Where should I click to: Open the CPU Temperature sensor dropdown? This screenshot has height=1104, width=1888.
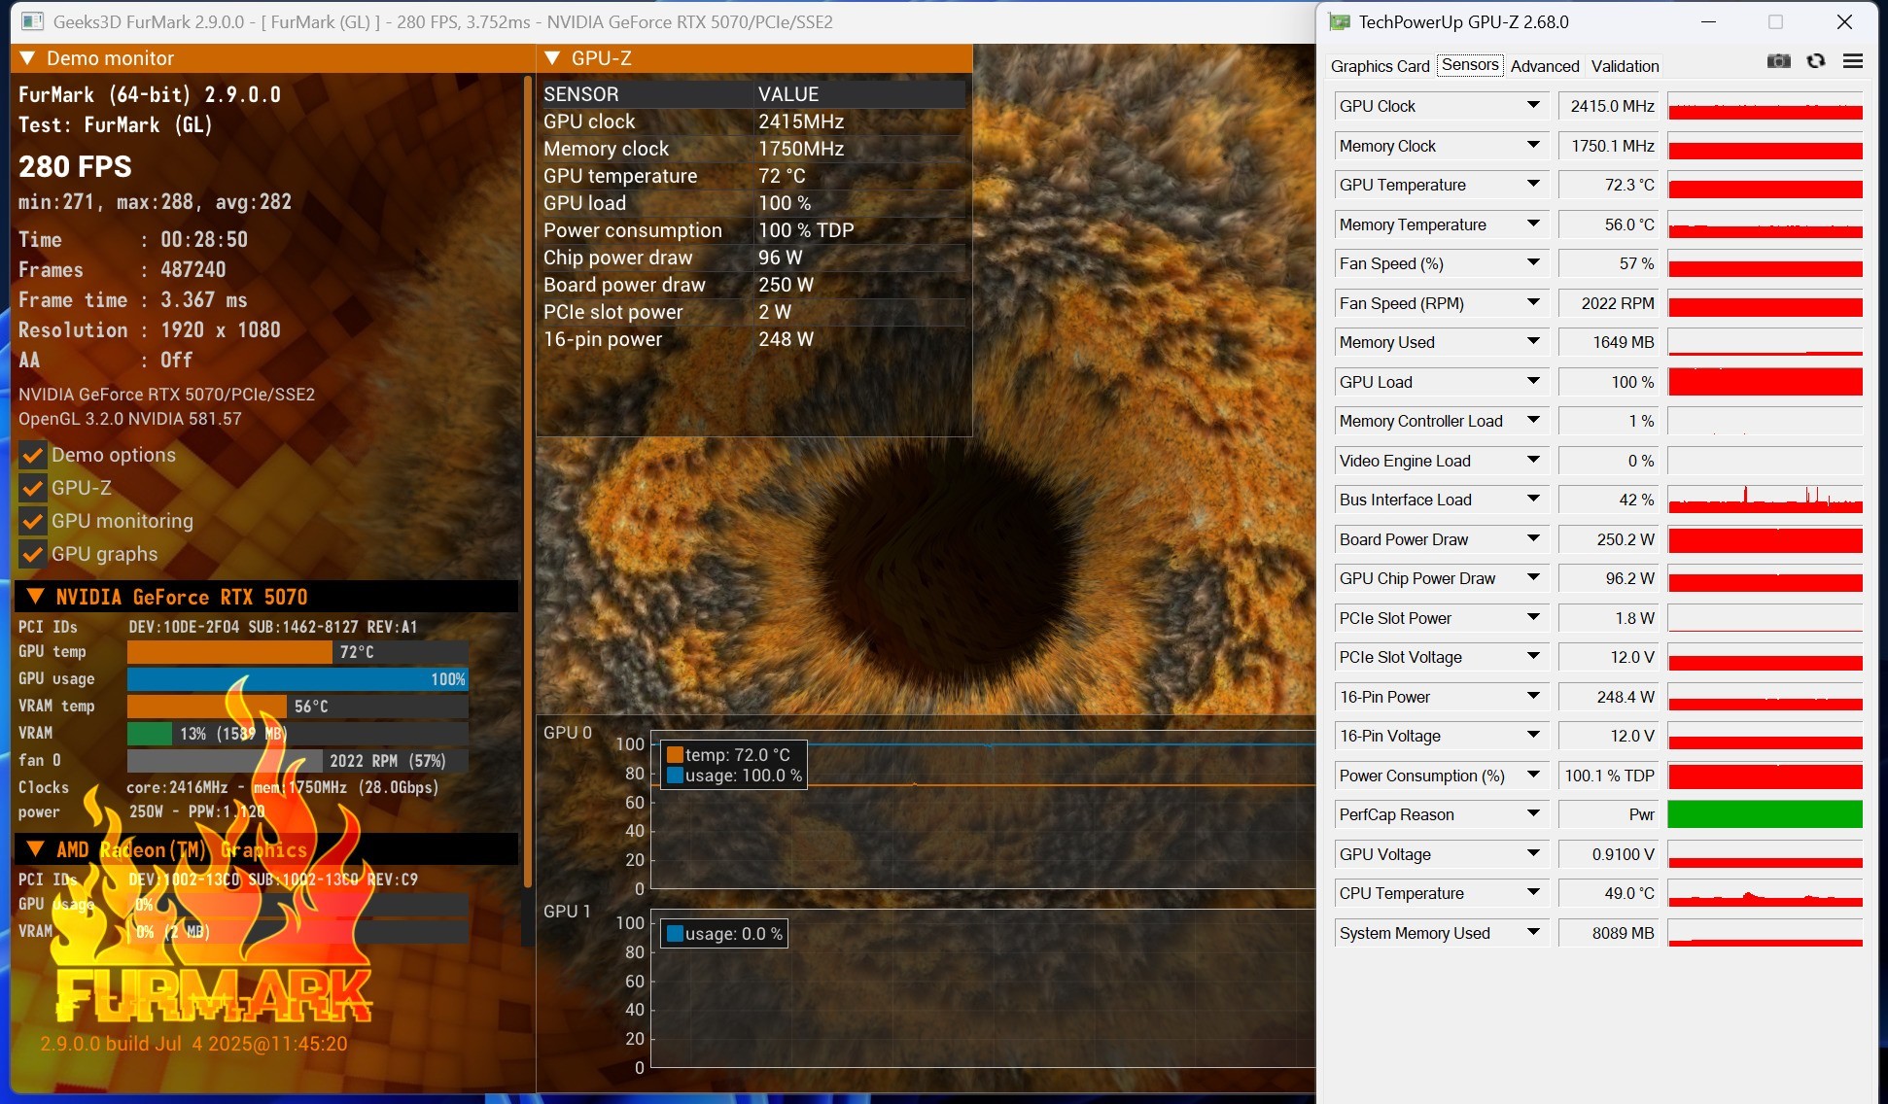(1533, 893)
